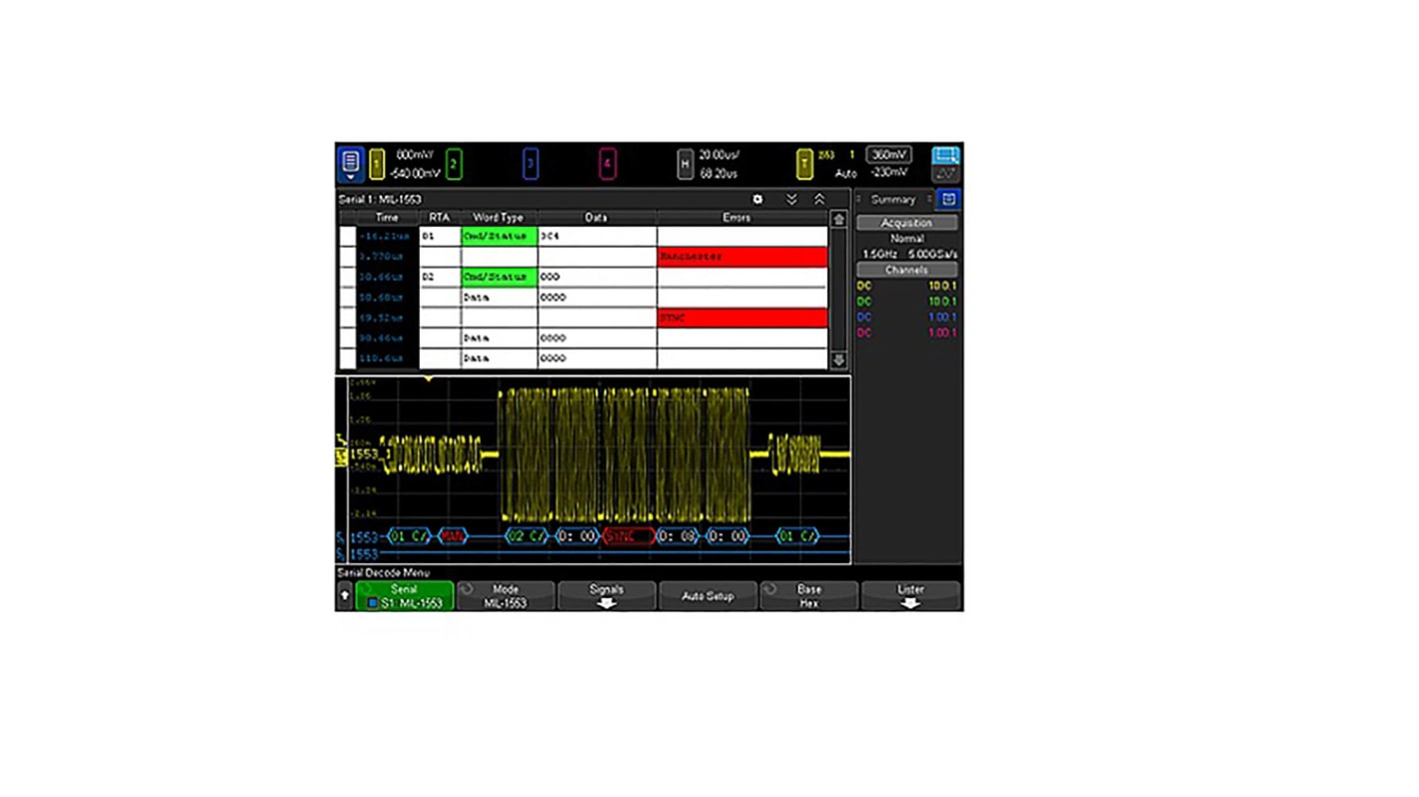Viewport: 1419px width, 797px height.
Task: Open the main menu icon
Action: [x=350, y=163]
